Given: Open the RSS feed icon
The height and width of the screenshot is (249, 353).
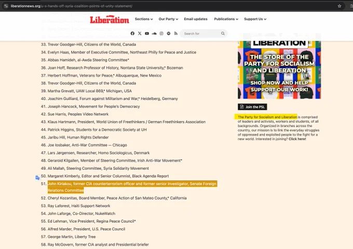Looking at the screenshot, I should click(176, 34).
